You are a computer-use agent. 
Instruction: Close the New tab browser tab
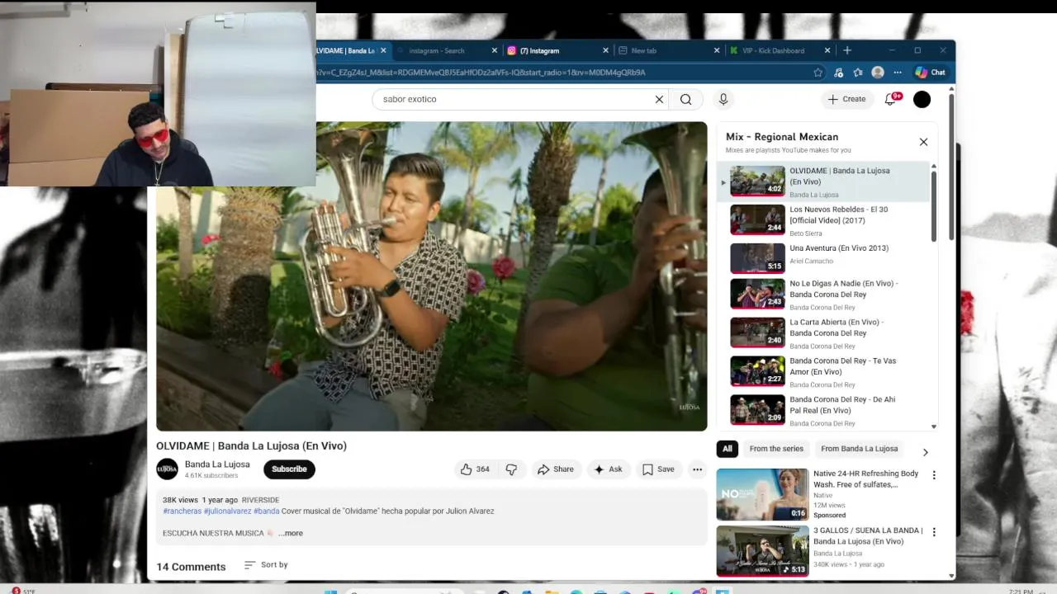[716, 50]
